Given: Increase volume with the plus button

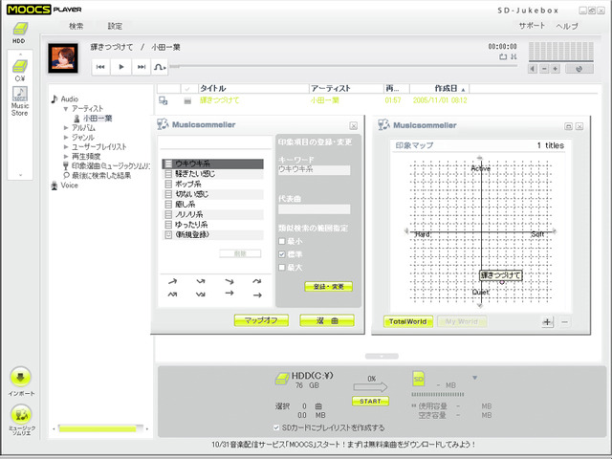Looking at the screenshot, I should tap(556, 69).
